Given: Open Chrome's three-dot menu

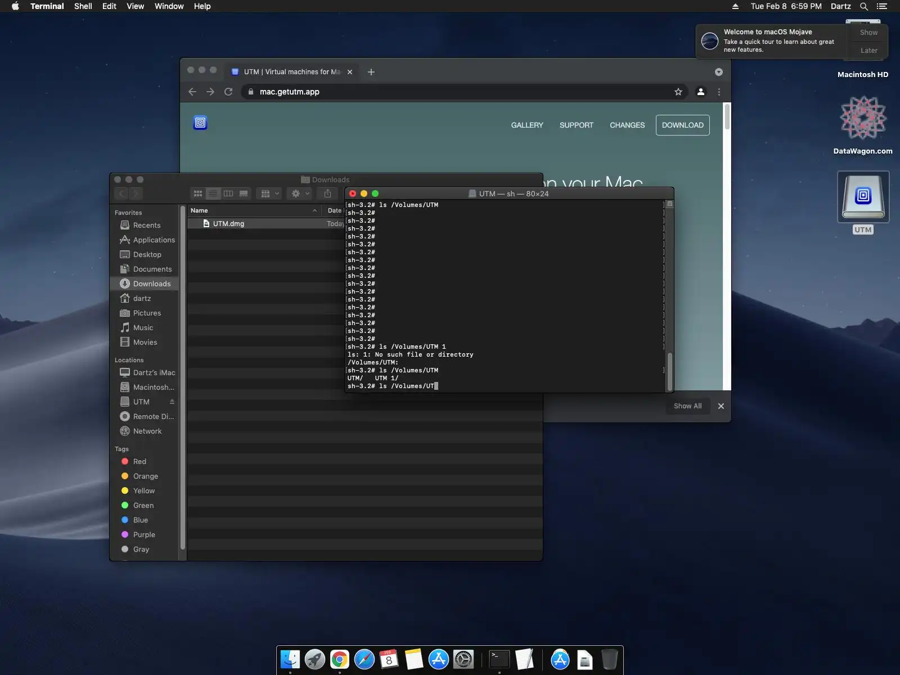Looking at the screenshot, I should pos(719,92).
